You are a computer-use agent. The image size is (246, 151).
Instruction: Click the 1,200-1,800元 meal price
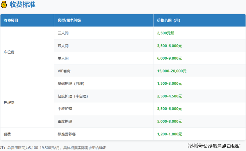pos(170,134)
